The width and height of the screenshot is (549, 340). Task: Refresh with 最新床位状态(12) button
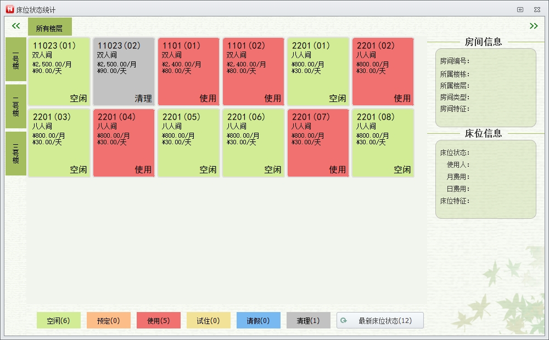(380, 320)
